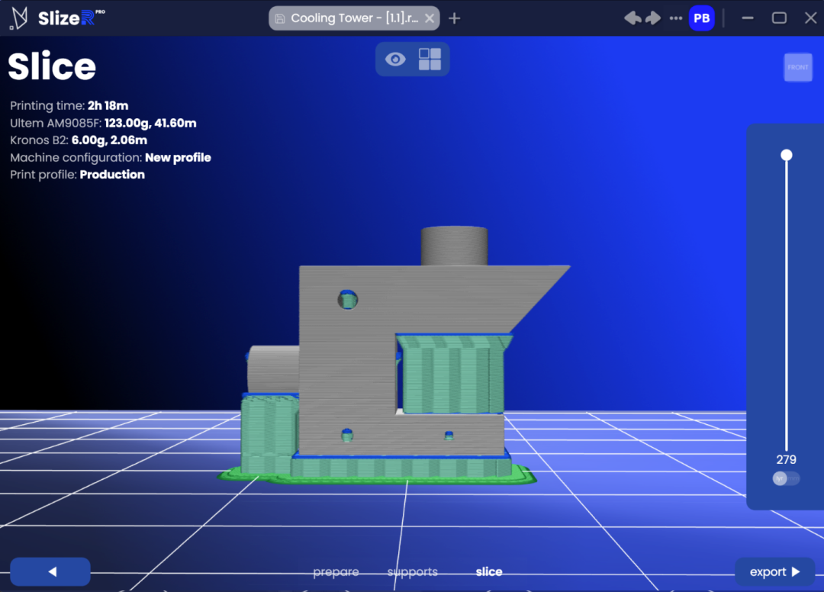Toggle visibility with the eye icon
The width and height of the screenshot is (824, 592).
tap(395, 60)
